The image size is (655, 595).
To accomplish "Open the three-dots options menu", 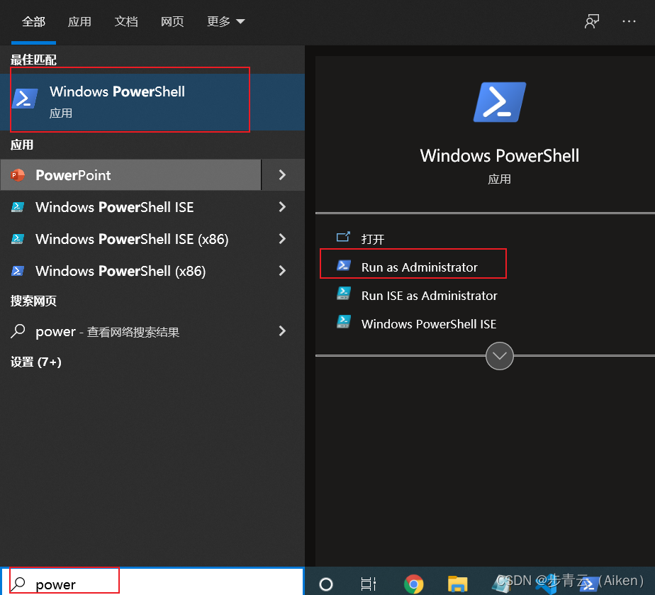I will pyautogui.click(x=629, y=21).
